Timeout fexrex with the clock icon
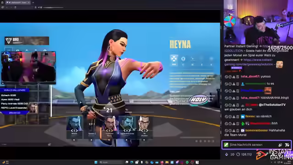Screen dimensions: 293x165 230,116
